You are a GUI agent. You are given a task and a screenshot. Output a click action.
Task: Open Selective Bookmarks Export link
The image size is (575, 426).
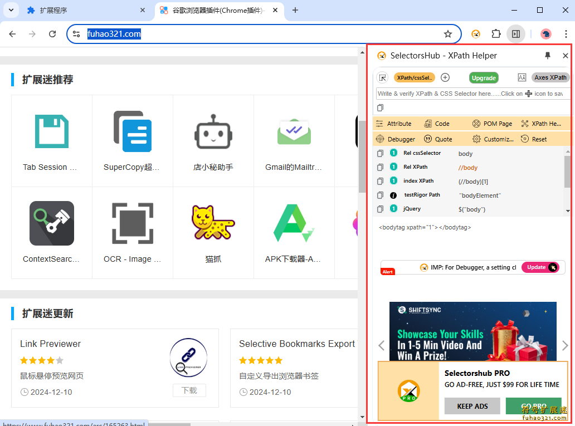click(x=297, y=344)
